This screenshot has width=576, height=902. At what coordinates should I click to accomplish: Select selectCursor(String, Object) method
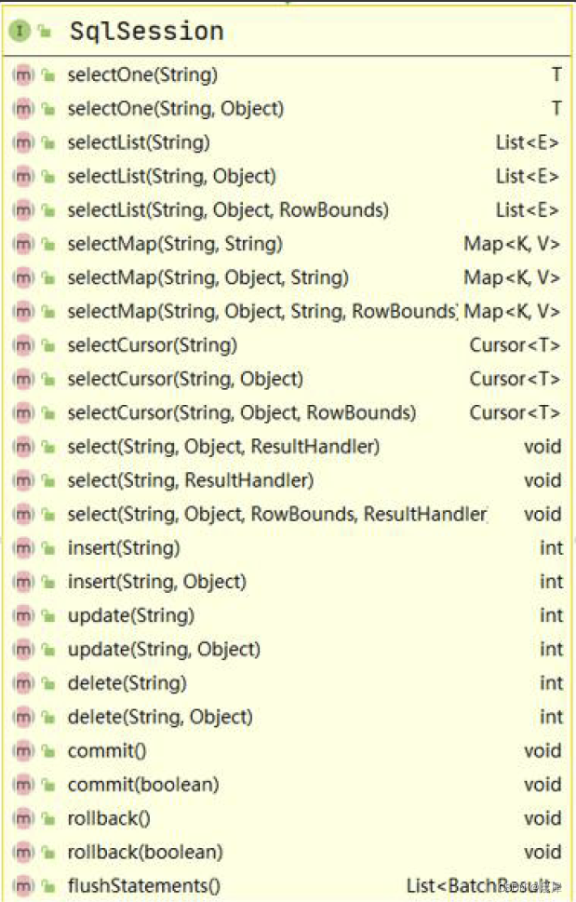click(185, 379)
